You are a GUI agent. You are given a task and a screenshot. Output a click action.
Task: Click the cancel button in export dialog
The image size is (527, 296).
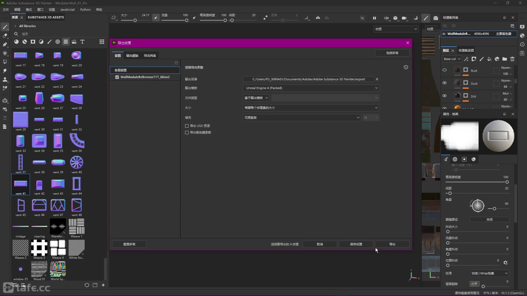click(319, 244)
